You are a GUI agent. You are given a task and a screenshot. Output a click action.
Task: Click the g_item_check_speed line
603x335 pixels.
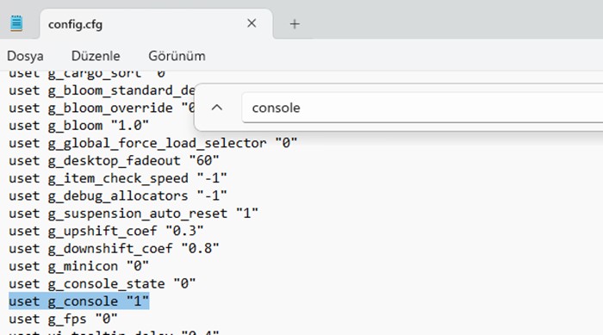click(118, 178)
